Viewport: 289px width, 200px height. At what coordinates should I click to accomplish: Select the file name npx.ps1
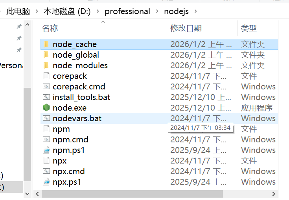coord(67,182)
